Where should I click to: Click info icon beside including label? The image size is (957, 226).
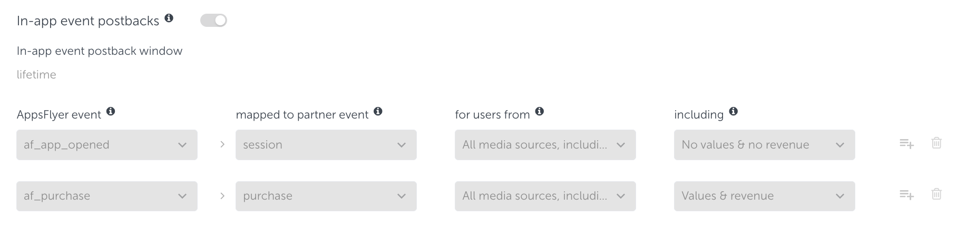733,111
